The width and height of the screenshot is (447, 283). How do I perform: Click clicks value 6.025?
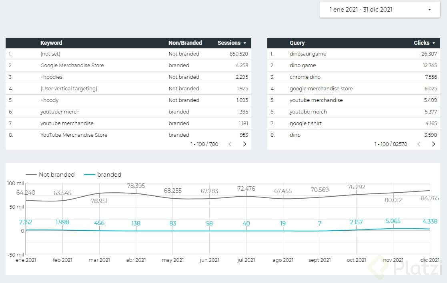pos(431,89)
